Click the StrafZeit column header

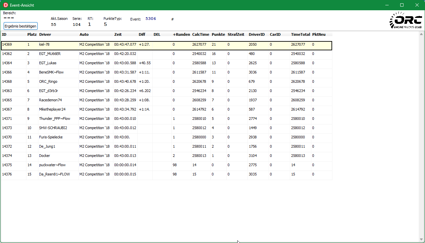coord(236,34)
